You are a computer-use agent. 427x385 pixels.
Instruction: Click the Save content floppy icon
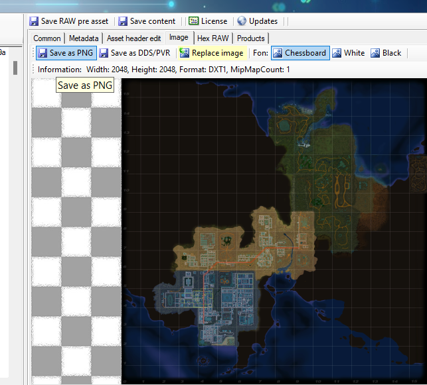click(123, 21)
